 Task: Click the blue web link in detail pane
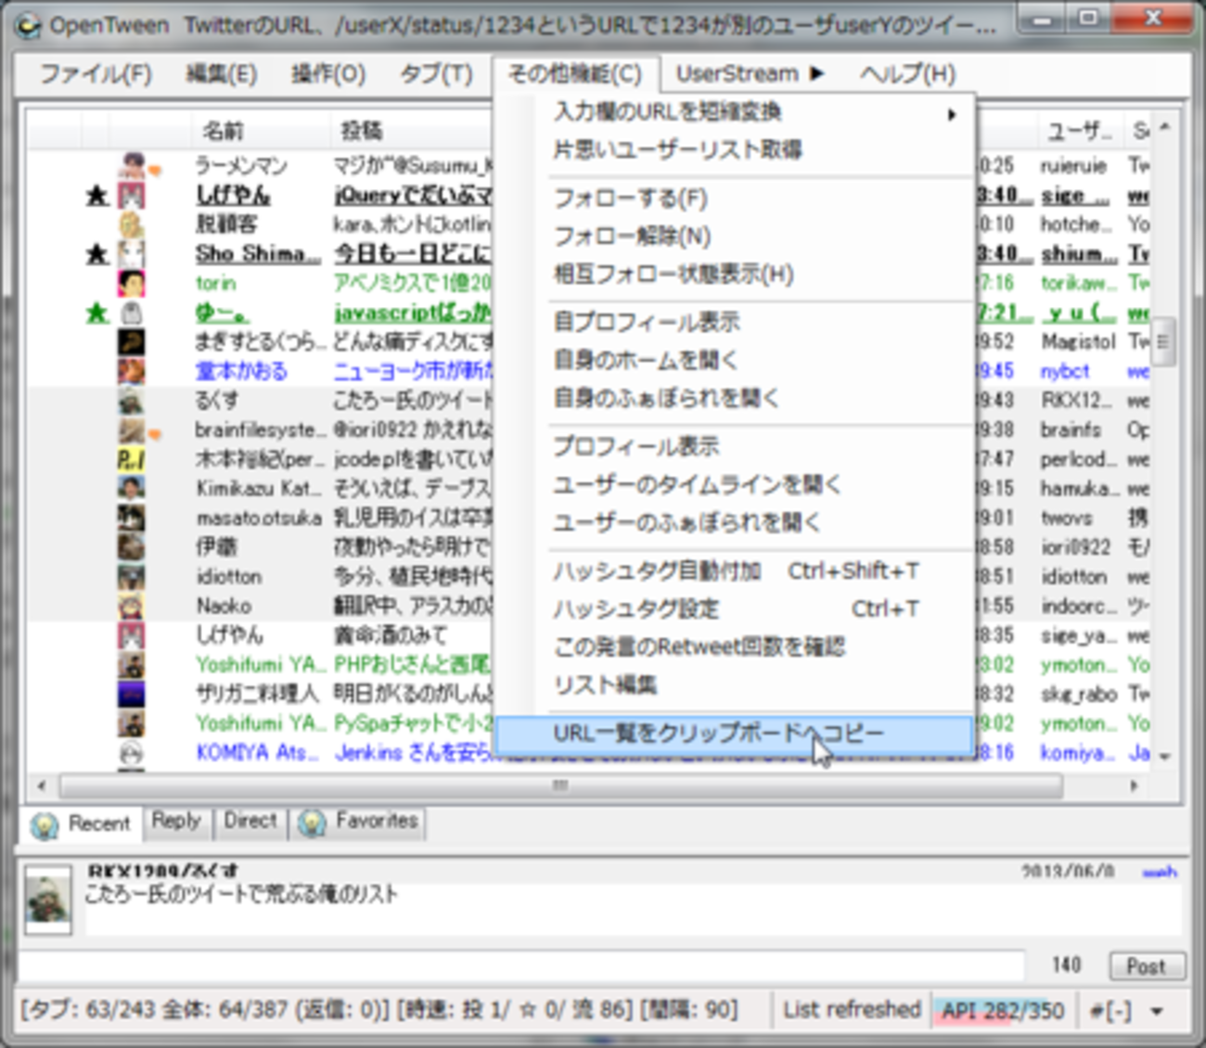point(1159,872)
